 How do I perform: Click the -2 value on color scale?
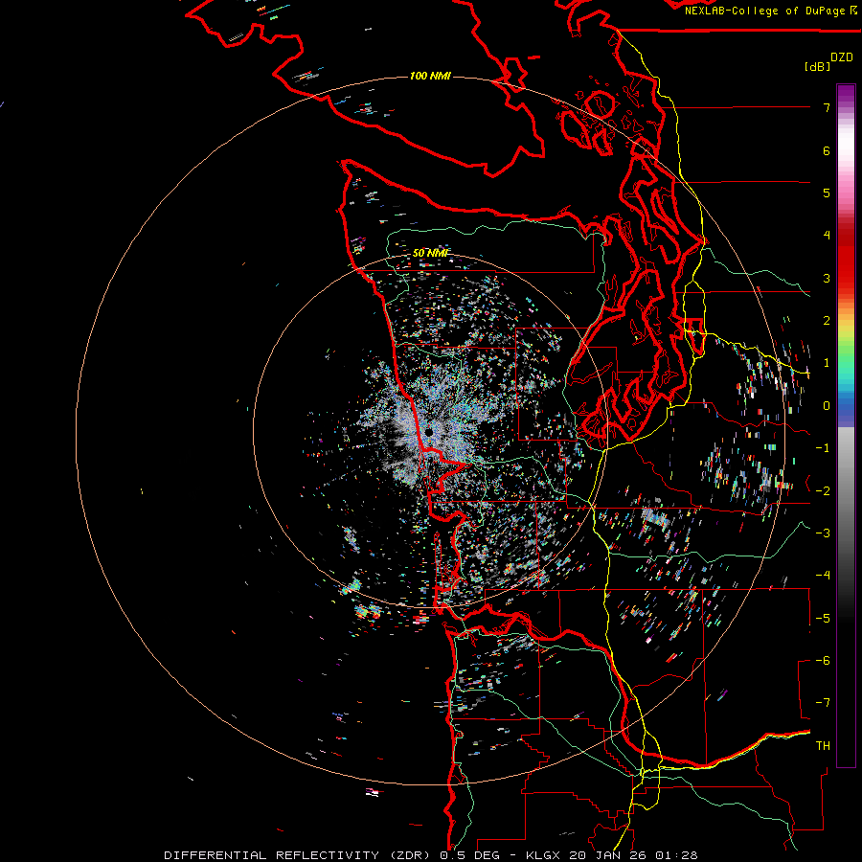[x=823, y=491]
